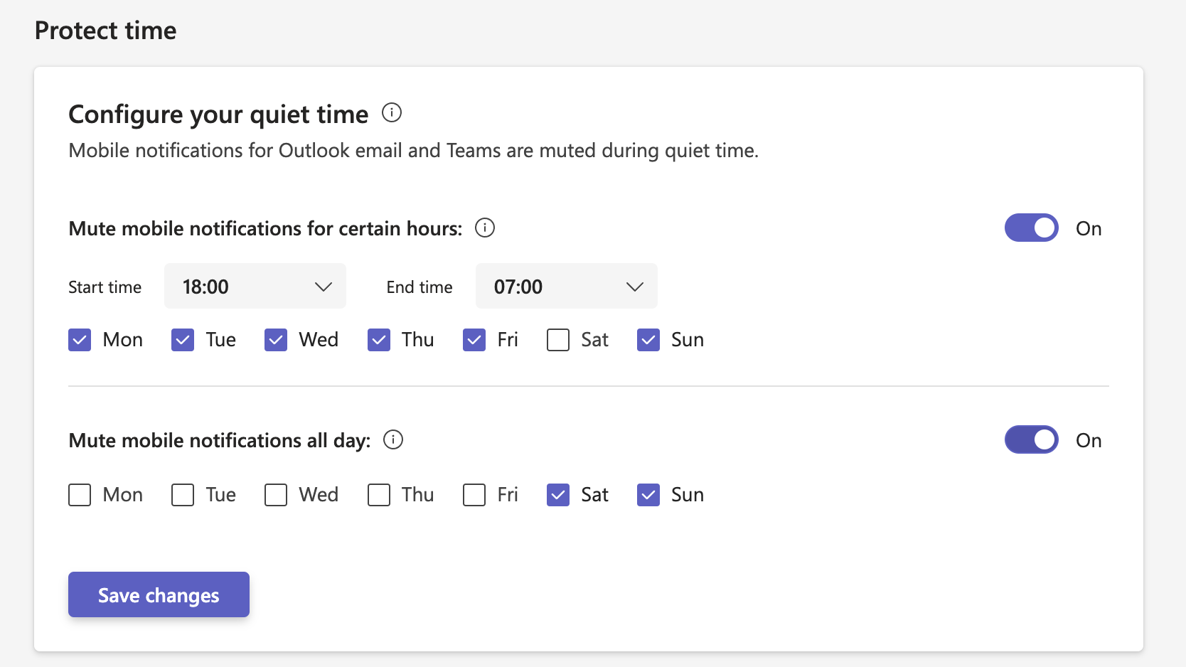The image size is (1186, 667).
Task: Uncheck Thu in certain hours row
Action: (379, 340)
